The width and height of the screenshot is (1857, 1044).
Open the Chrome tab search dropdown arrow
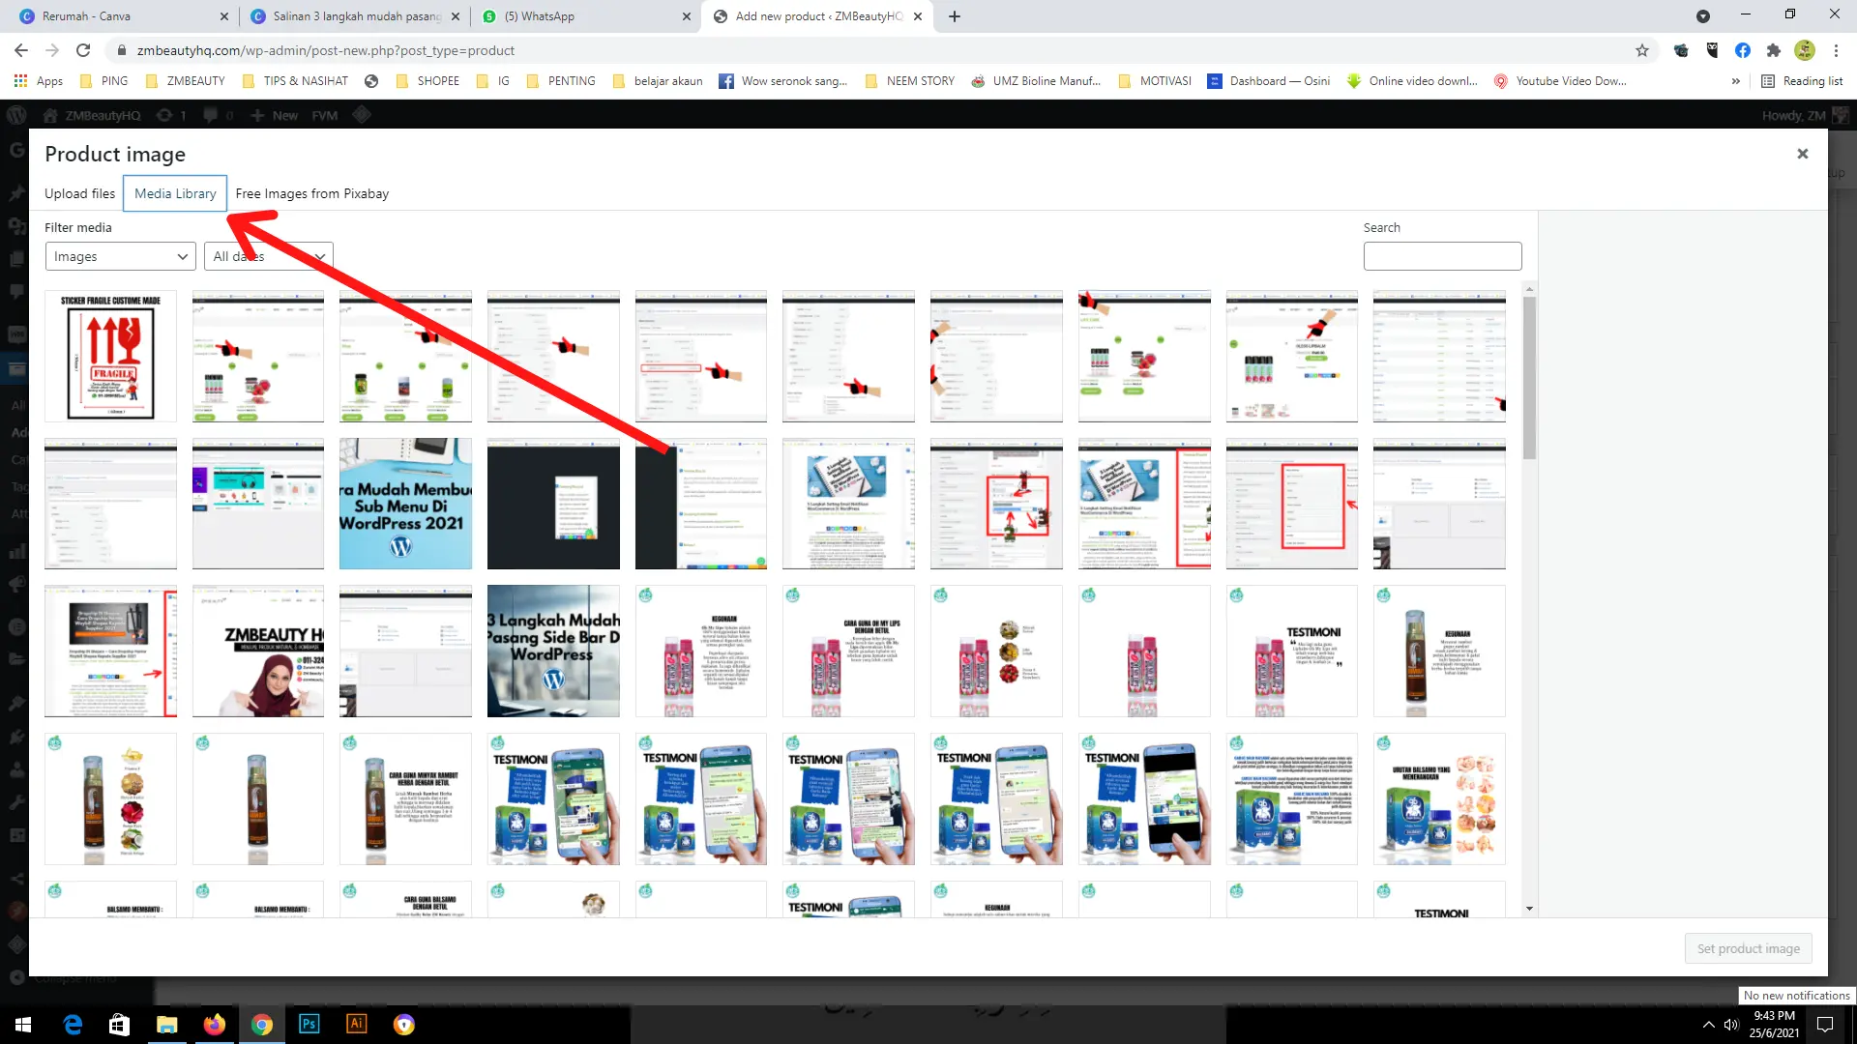[1703, 16]
